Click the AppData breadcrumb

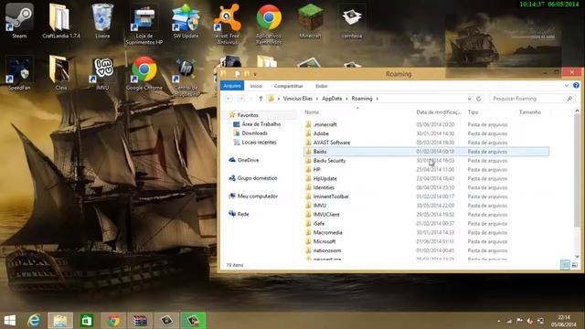[x=332, y=99]
